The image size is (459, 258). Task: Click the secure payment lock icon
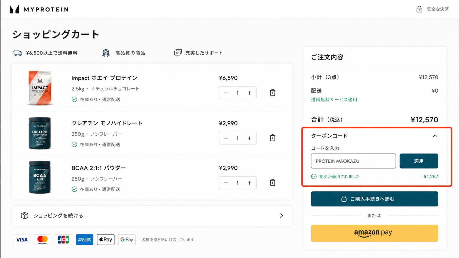pyautogui.click(x=419, y=9)
